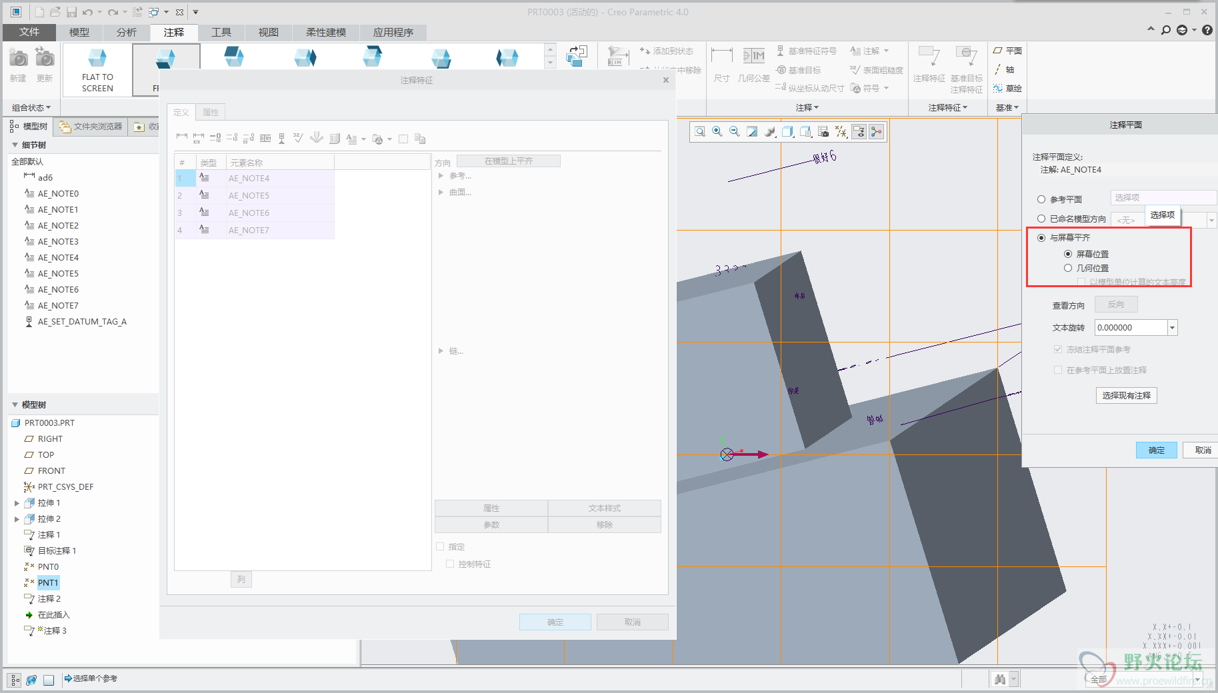Switch to the 模型 ribbon tab
1218x693 pixels.
(x=79, y=32)
